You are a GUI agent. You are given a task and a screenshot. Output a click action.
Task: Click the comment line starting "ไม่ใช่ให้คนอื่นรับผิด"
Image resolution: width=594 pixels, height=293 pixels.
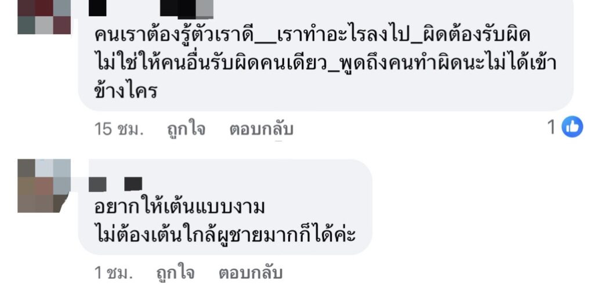(x=325, y=63)
